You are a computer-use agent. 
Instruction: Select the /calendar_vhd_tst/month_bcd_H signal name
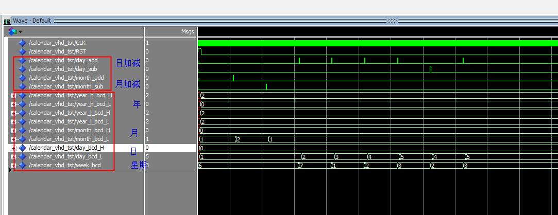point(70,130)
